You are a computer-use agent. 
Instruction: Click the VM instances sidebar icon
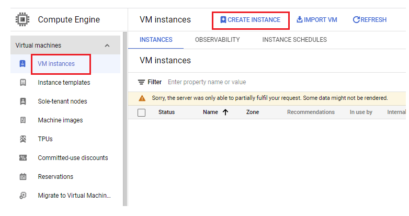(x=22, y=64)
